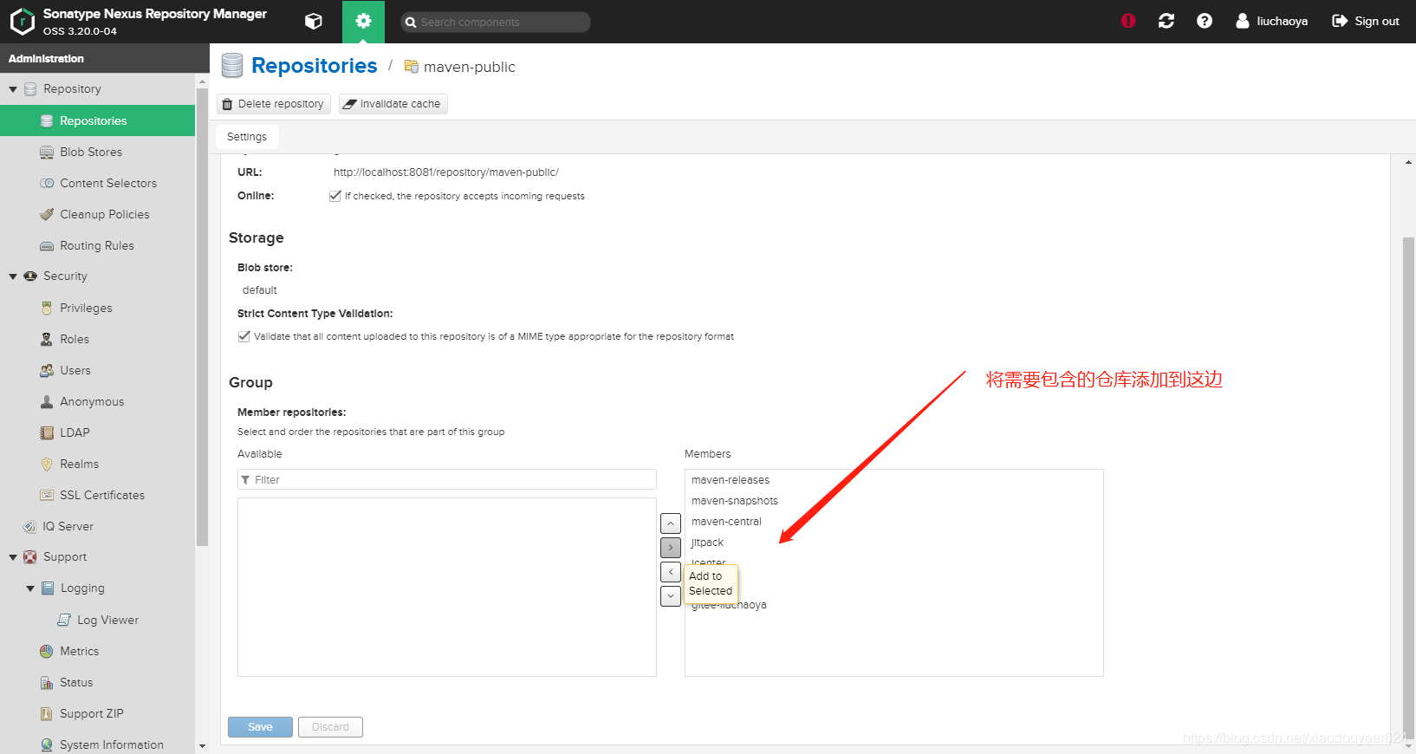
Task: Toggle Strict Content Type Validation checkbox
Action: coord(244,336)
